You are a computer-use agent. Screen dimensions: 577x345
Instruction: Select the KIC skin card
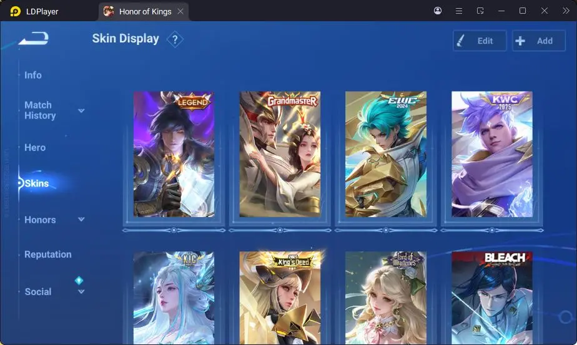pyautogui.click(x=174, y=298)
